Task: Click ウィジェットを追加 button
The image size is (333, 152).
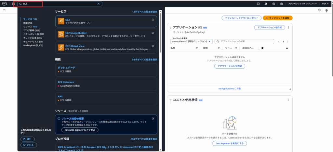Action: pyautogui.click(x=278, y=18)
